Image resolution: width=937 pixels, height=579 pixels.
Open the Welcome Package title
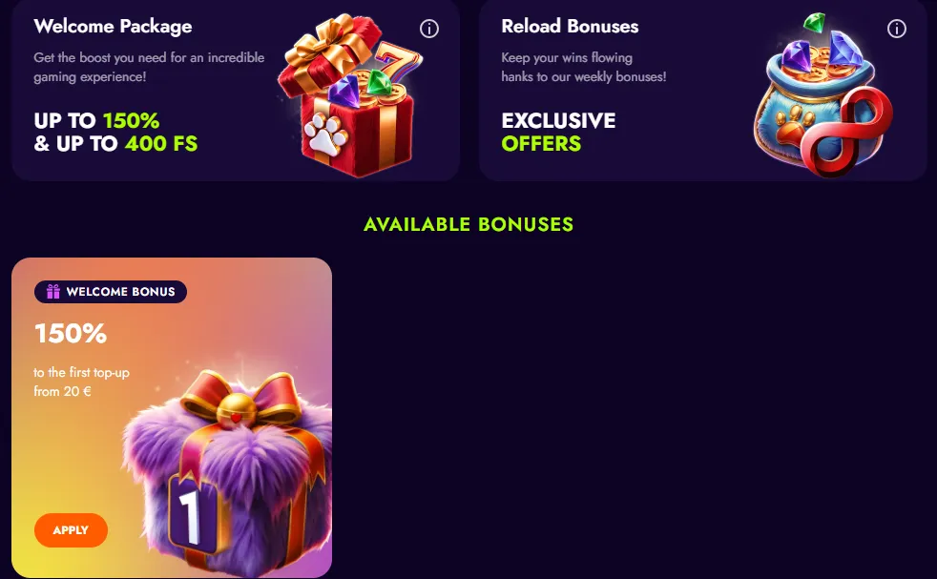coord(113,27)
